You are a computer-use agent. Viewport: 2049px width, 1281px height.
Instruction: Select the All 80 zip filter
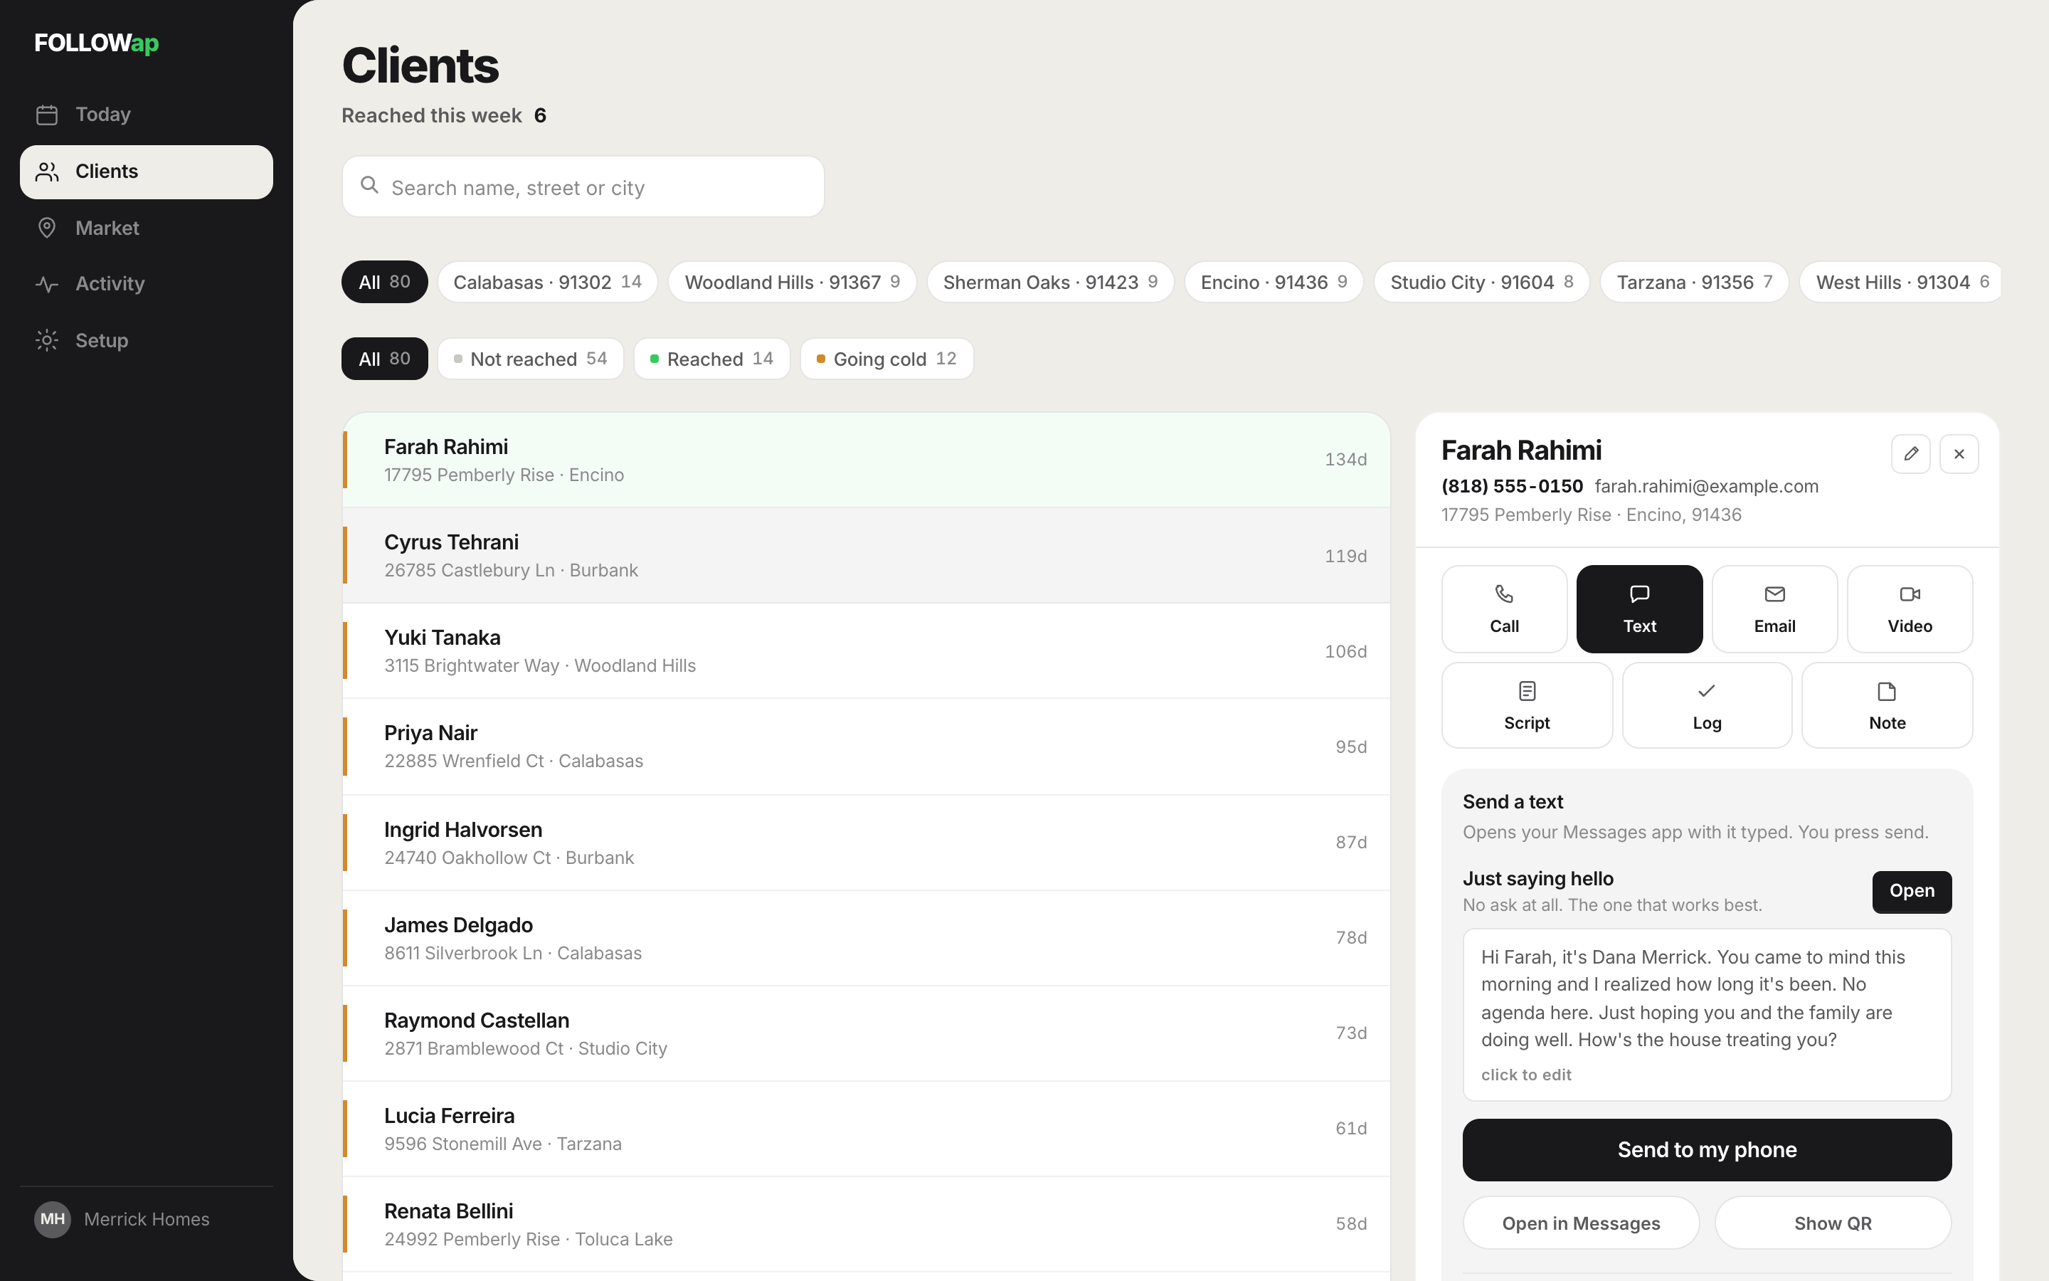pos(384,282)
